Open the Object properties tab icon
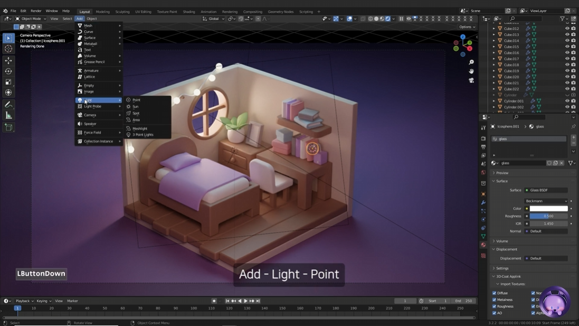The image size is (579, 326). [483, 194]
